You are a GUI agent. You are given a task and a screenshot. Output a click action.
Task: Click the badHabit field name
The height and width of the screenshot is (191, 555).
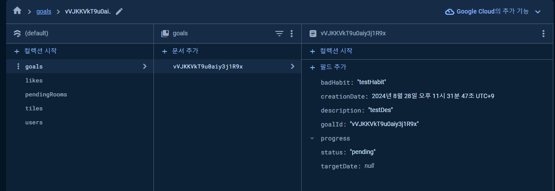(x=336, y=82)
